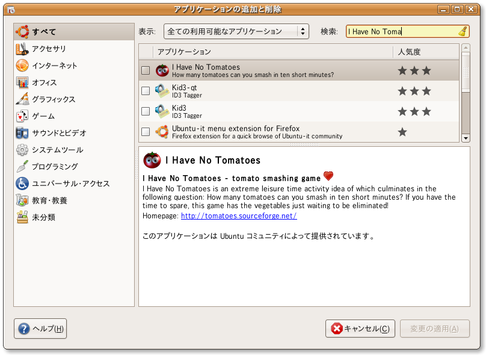Click the scrollbar up arrow of app list

[x=466, y=48]
